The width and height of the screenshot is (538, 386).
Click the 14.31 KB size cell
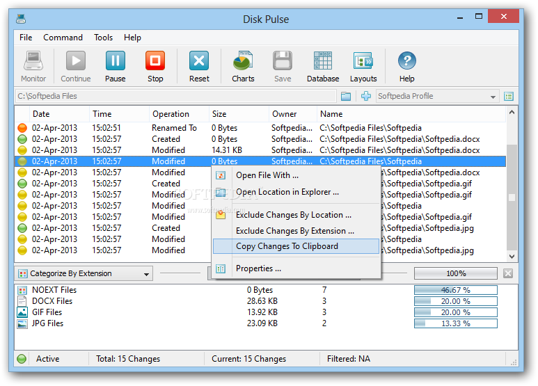(x=227, y=150)
